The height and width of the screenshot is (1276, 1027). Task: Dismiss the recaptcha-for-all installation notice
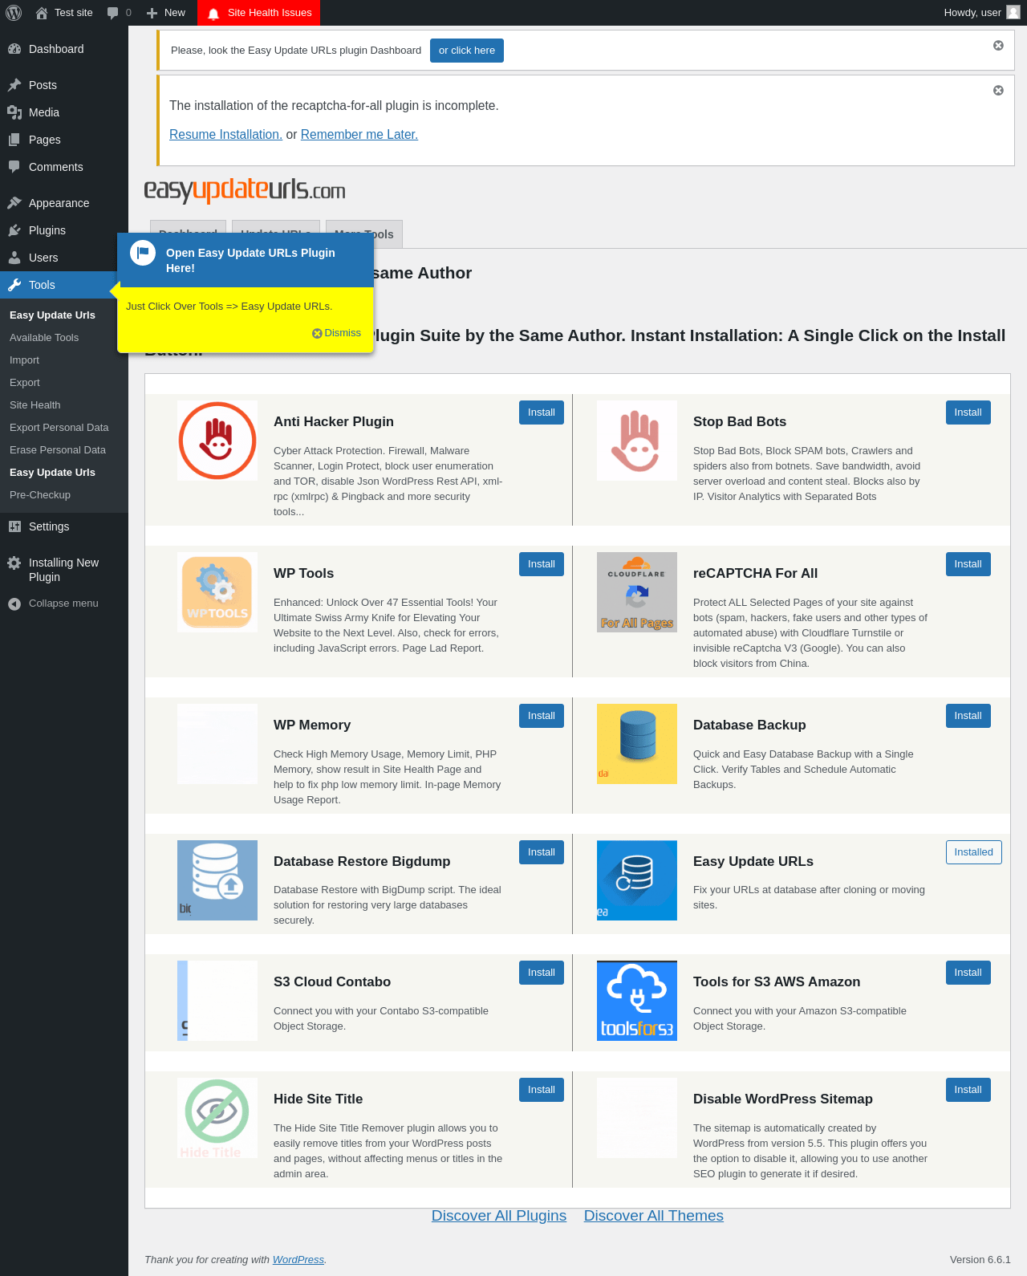click(x=998, y=91)
